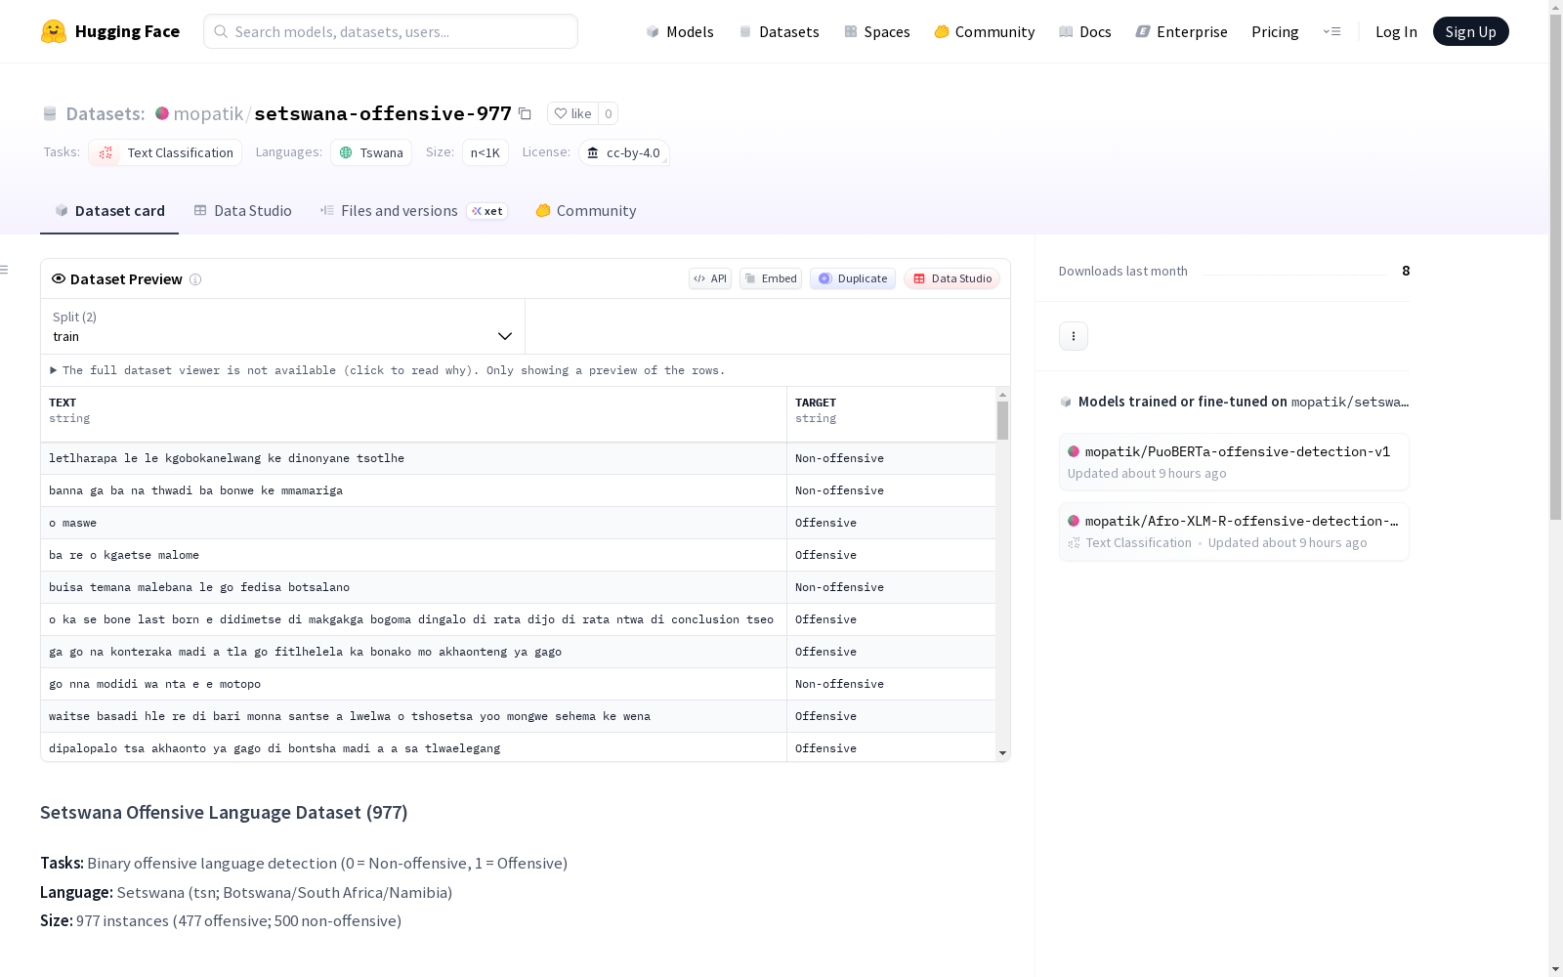The height and width of the screenshot is (977, 1563).
Task: Like the dataset via heart button
Action: point(572,113)
